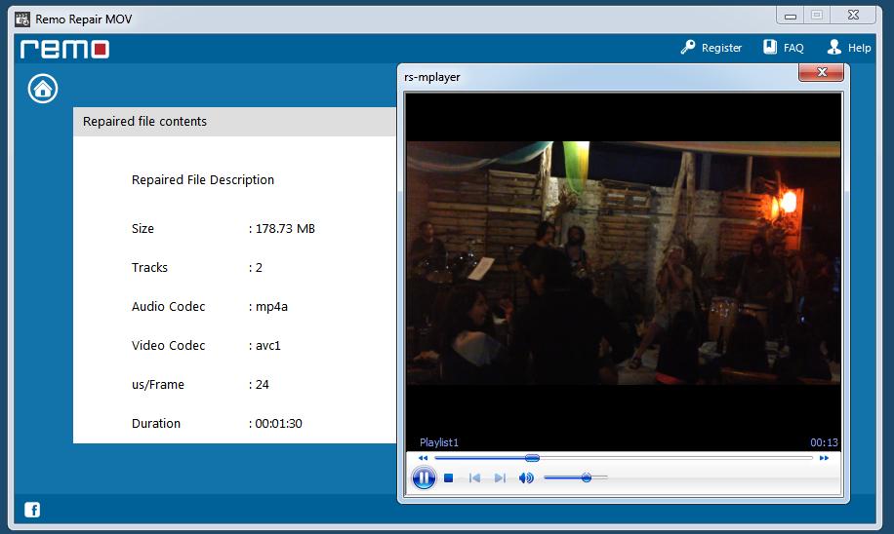Click the seek bar handle
894x534 pixels.
(532, 458)
